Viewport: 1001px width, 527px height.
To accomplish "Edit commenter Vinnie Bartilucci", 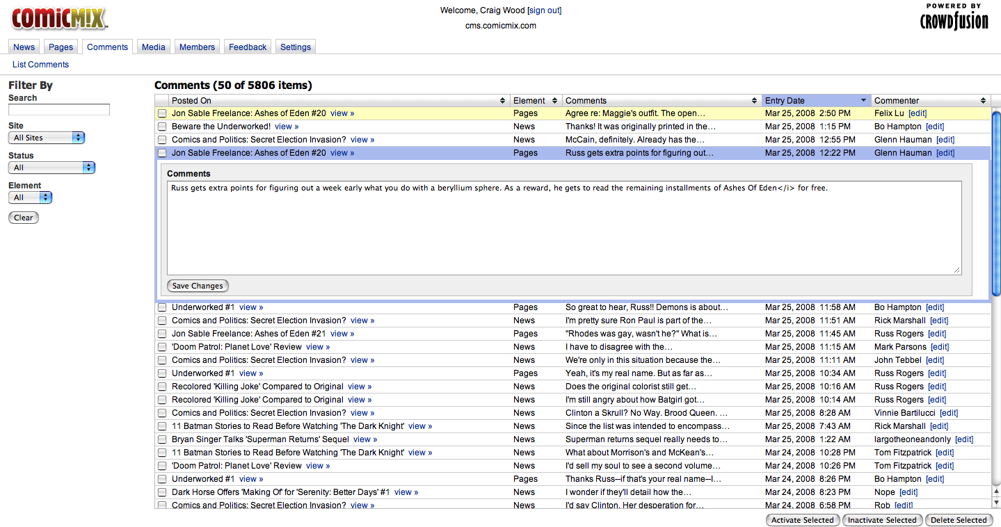I will coord(949,413).
